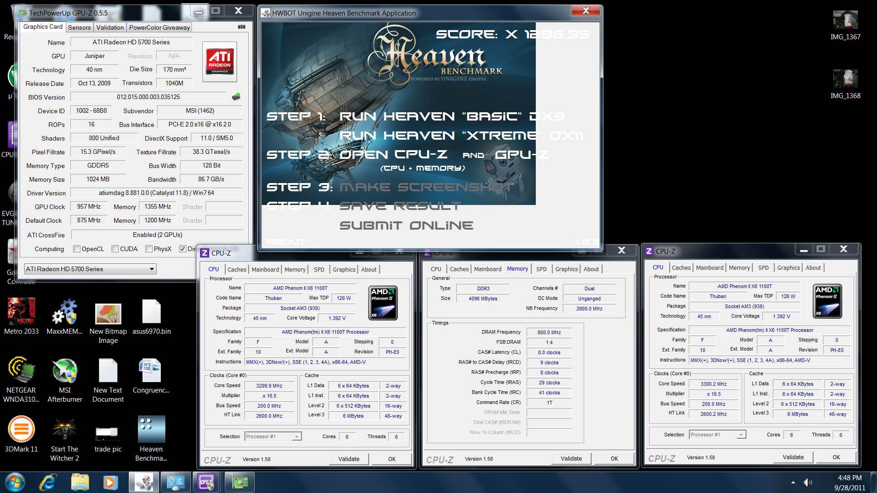The image size is (877, 493).
Task: Open SPD tab in middle CPU-Z window
Action: [x=541, y=269]
